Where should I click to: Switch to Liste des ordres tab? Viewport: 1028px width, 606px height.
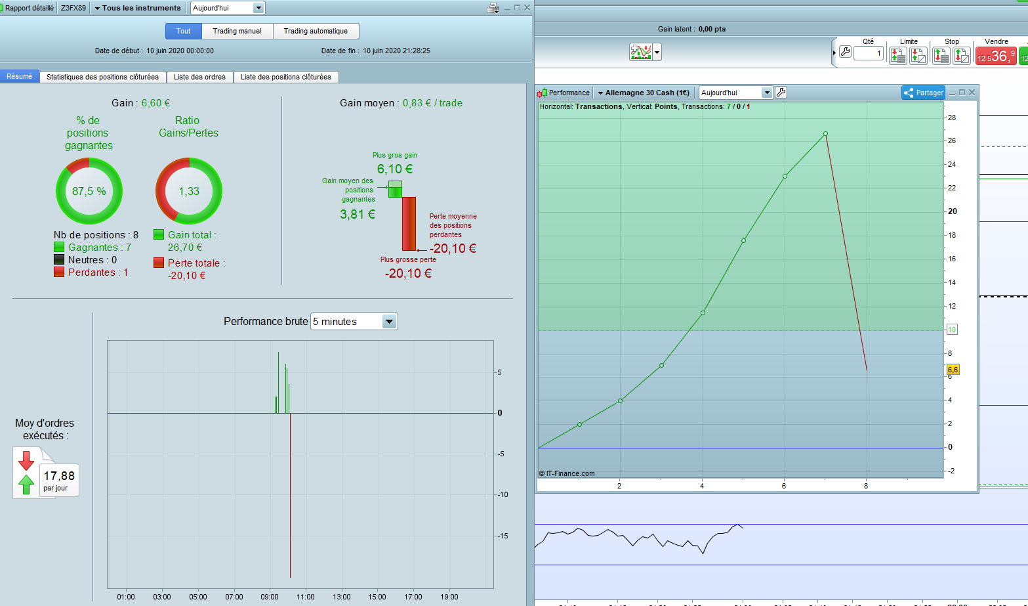[199, 77]
